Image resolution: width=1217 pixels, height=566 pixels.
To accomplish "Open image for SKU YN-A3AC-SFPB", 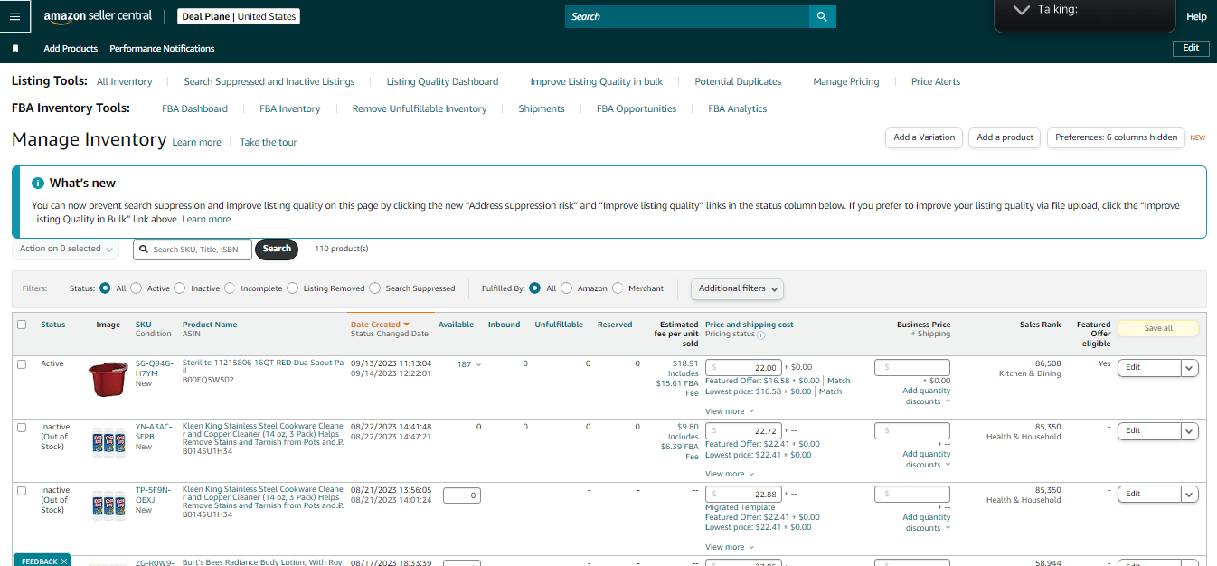I will point(108,440).
